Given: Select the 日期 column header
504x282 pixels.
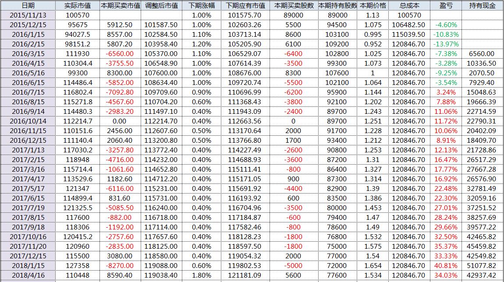Looking at the screenshot, I should pos(28,5).
